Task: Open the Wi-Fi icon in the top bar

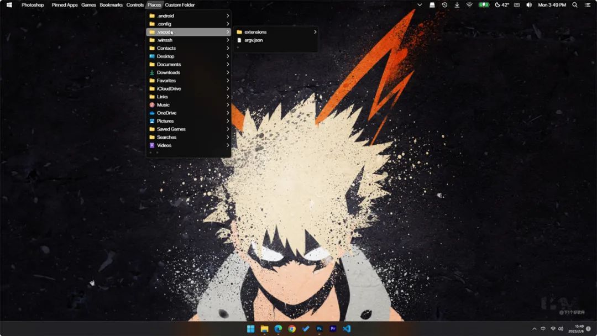Action: (x=469, y=5)
